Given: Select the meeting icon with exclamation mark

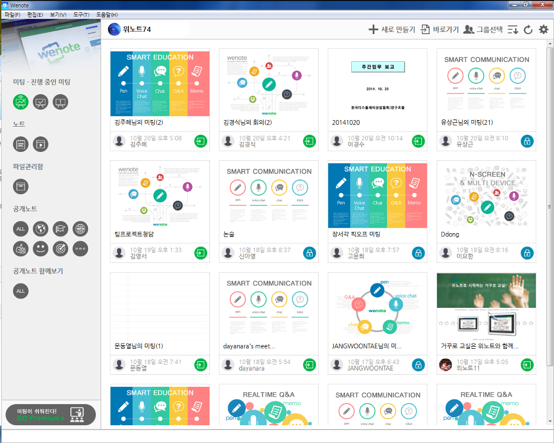Looking at the screenshot, I should (x=61, y=102).
